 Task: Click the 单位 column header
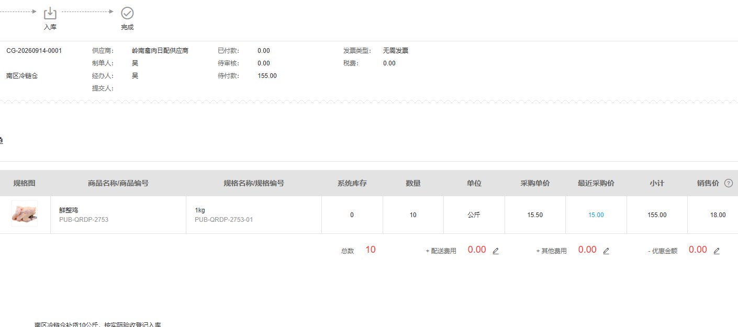pos(474,183)
